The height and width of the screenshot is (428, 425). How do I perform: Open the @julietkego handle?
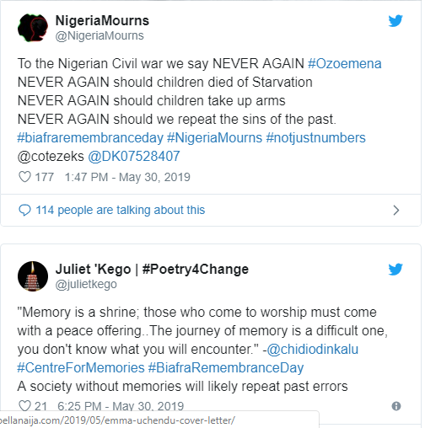tap(86, 284)
